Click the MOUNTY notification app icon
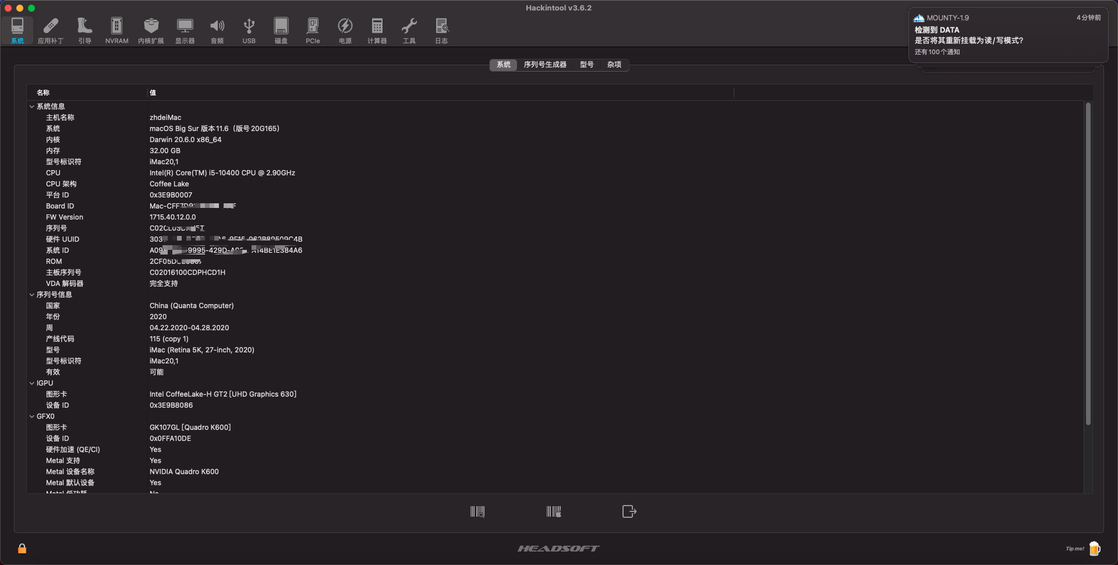Image resolution: width=1118 pixels, height=565 pixels. pyautogui.click(x=919, y=18)
